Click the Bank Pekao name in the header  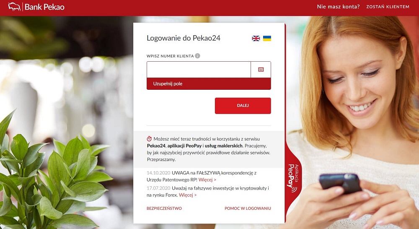(x=44, y=7)
